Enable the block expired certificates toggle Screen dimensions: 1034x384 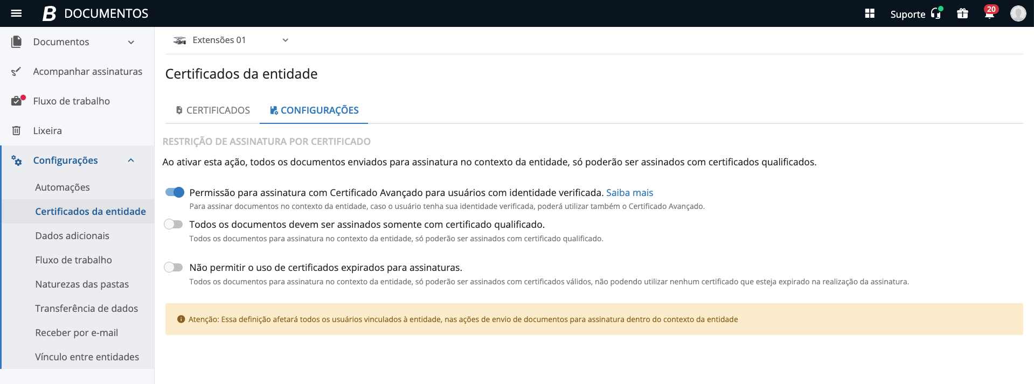(174, 267)
